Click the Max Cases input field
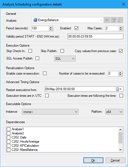The image size is (128, 167). 112,29
